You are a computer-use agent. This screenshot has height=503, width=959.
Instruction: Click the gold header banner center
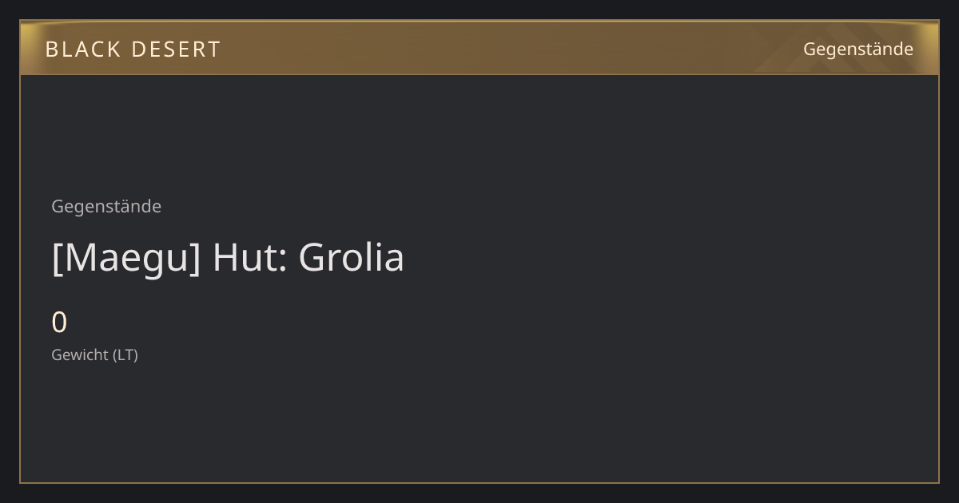pyautogui.click(x=479, y=48)
